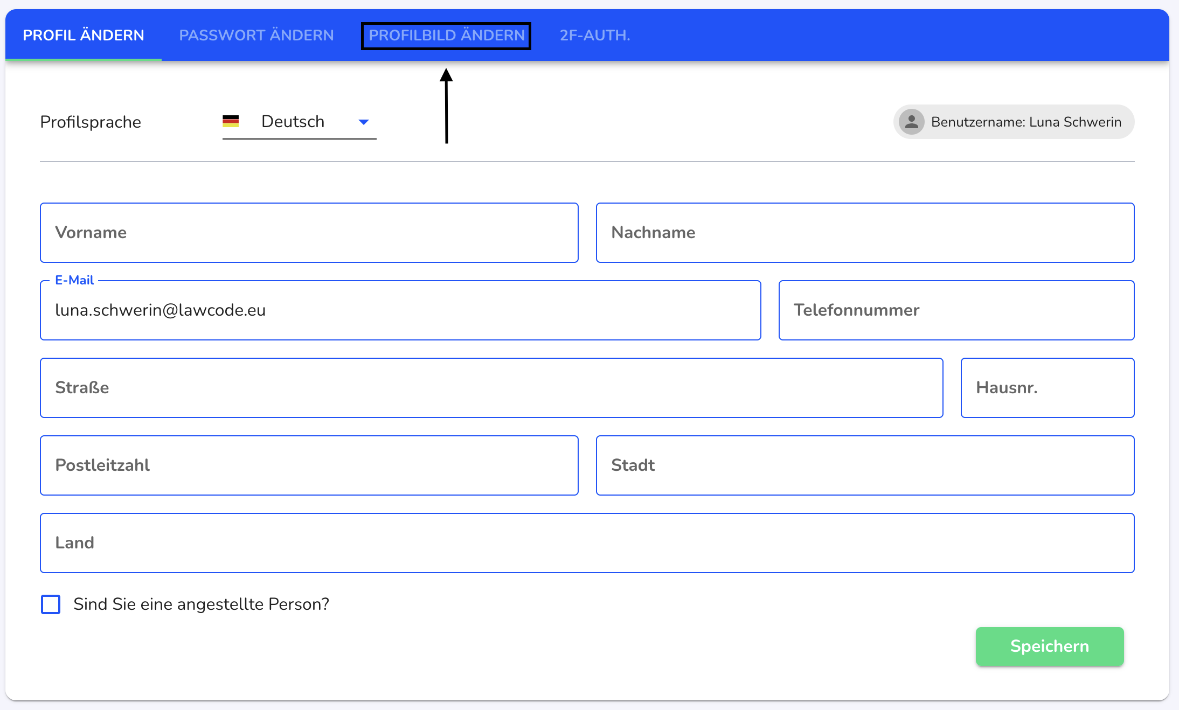Click the Telefonnummer input field
This screenshot has width=1179, height=710.
pos(956,310)
